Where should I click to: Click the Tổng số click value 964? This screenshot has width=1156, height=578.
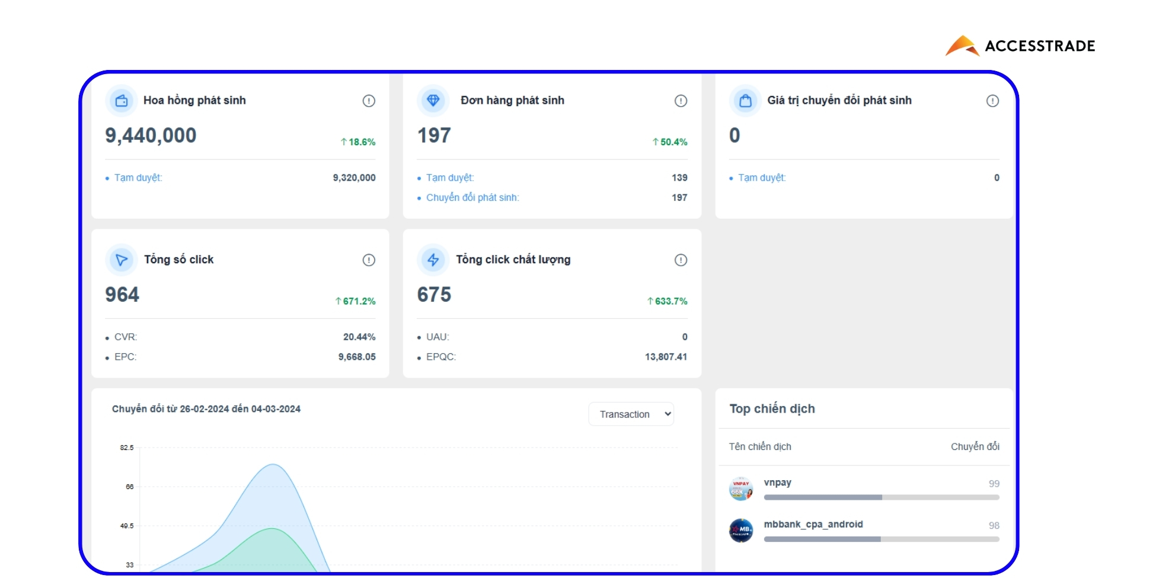[x=122, y=295]
